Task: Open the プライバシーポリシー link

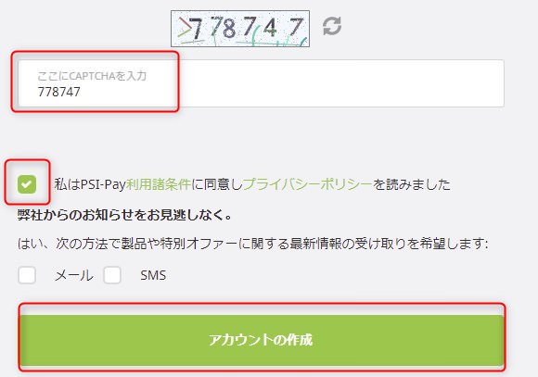Action: point(307,184)
